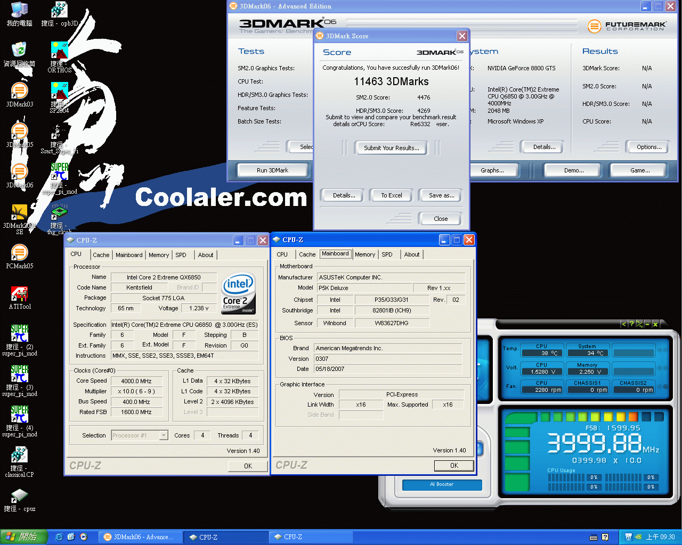Select the opb3D shortcut icon
Screen dimensions: 682x545
[x=60, y=14]
